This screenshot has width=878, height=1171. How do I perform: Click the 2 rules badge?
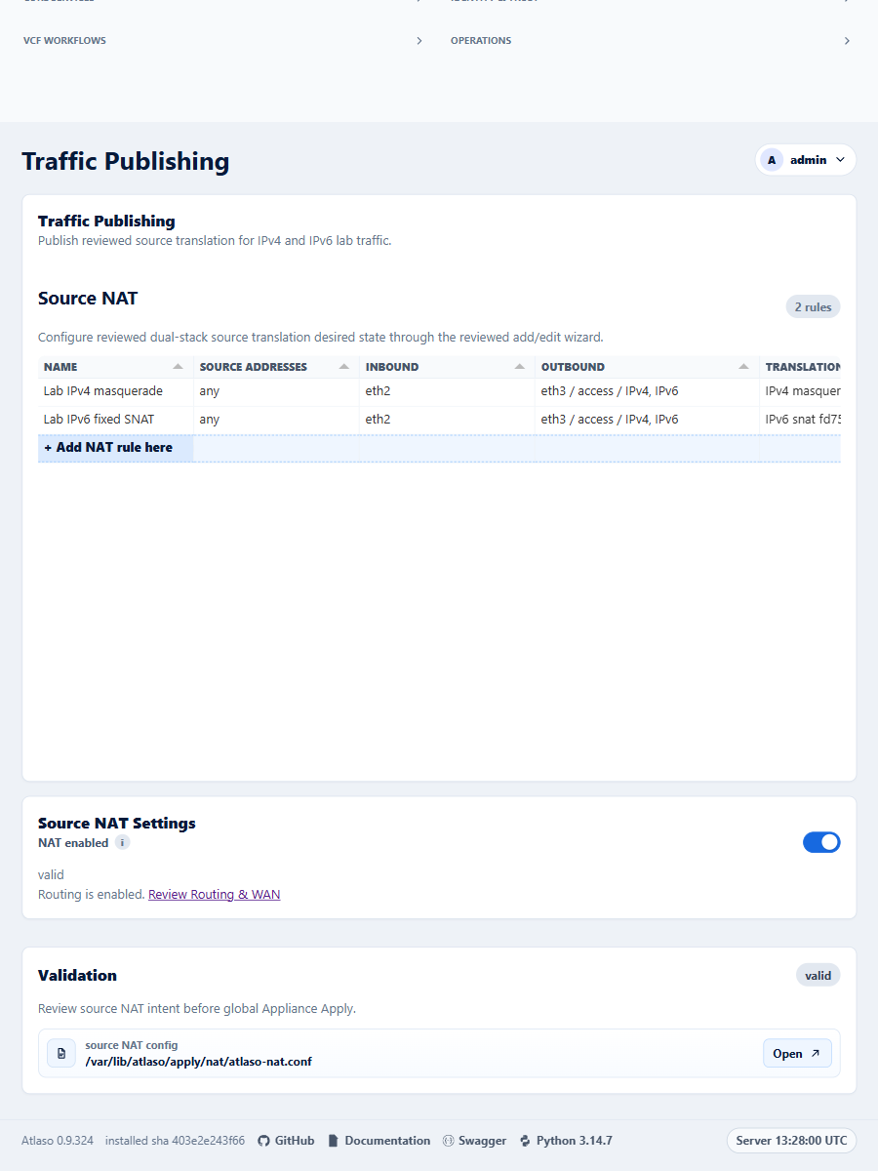[813, 307]
